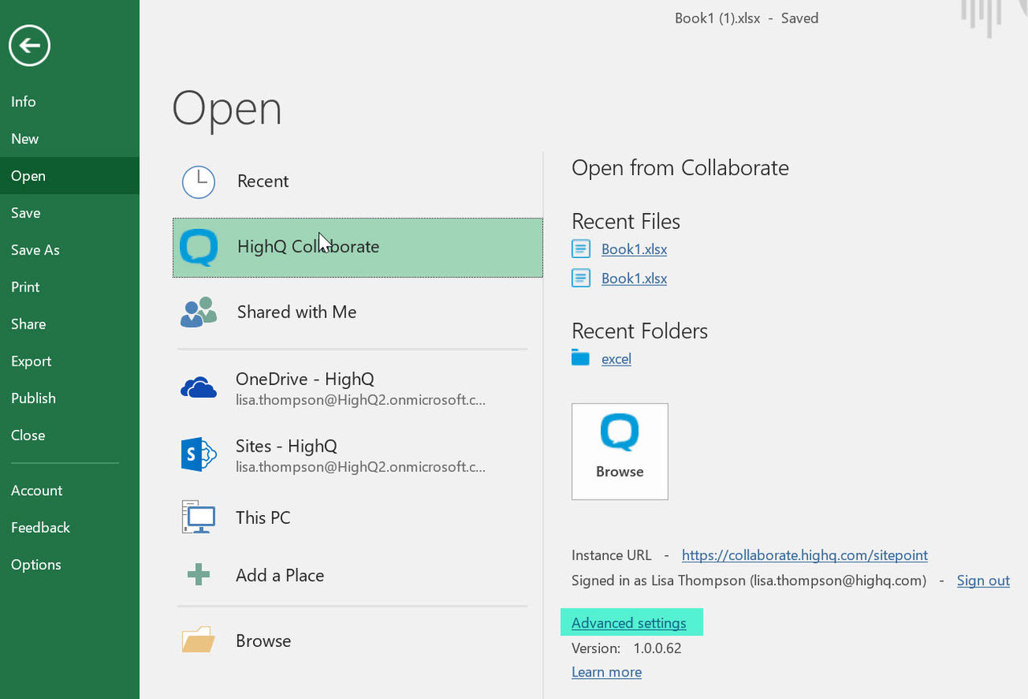Click the Browse label in places list
This screenshot has height=699, width=1028.
coord(263,640)
